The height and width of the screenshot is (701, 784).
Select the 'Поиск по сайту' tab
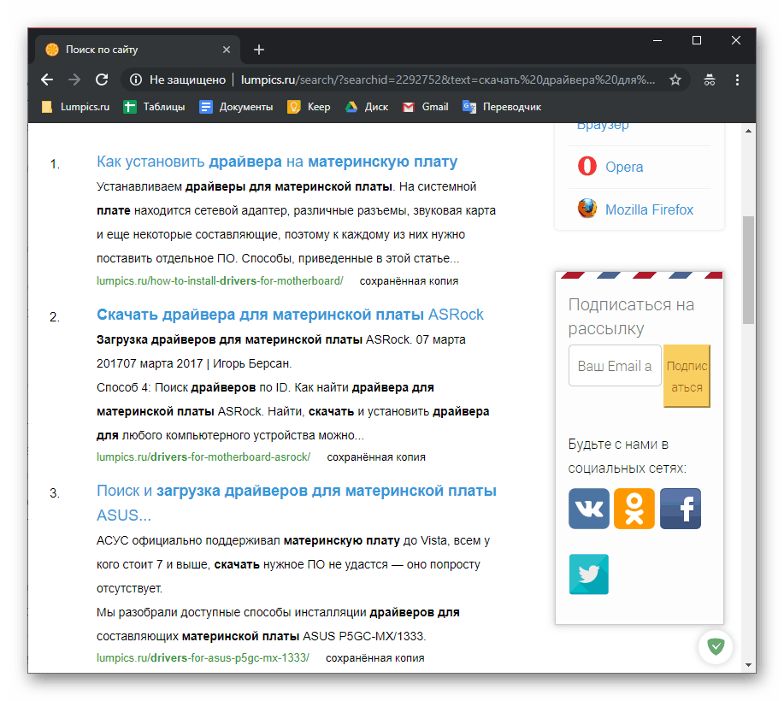click(x=138, y=50)
